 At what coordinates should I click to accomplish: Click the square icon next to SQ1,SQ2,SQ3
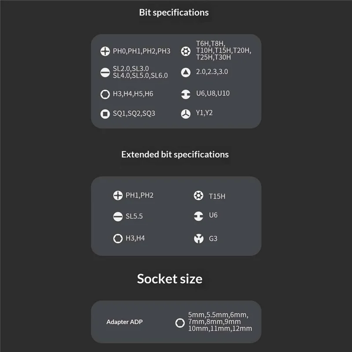click(x=105, y=114)
